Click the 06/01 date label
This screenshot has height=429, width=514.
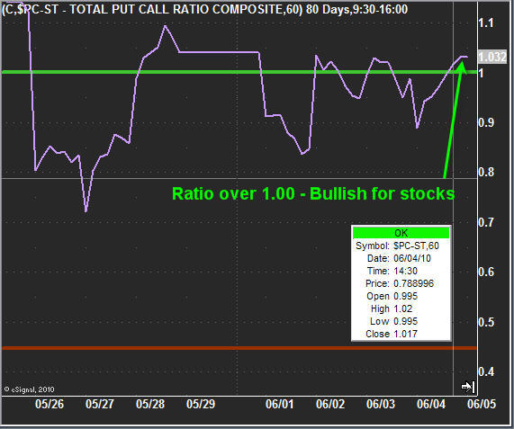(279, 404)
